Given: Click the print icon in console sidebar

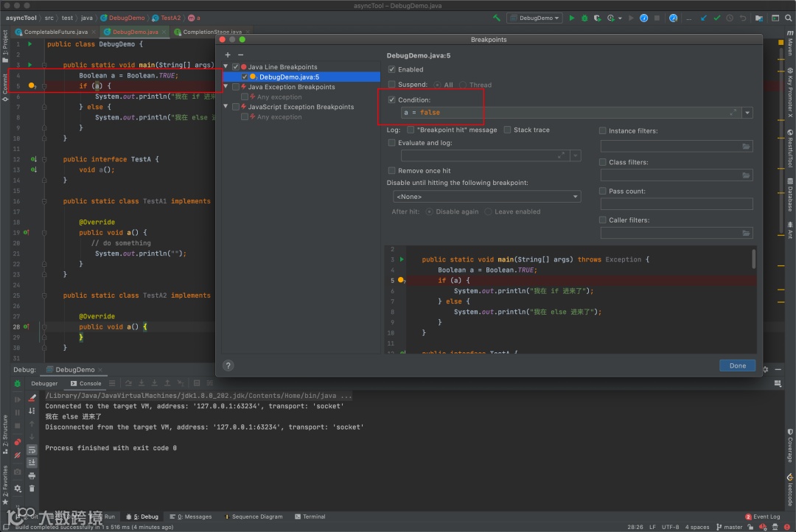Looking at the screenshot, I should click(x=32, y=475).
